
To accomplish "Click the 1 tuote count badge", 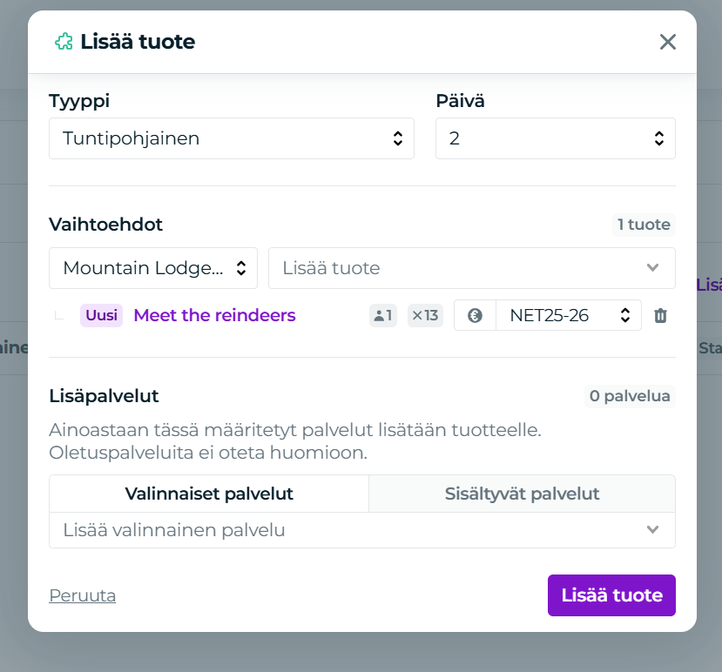I will pos(644,225).
